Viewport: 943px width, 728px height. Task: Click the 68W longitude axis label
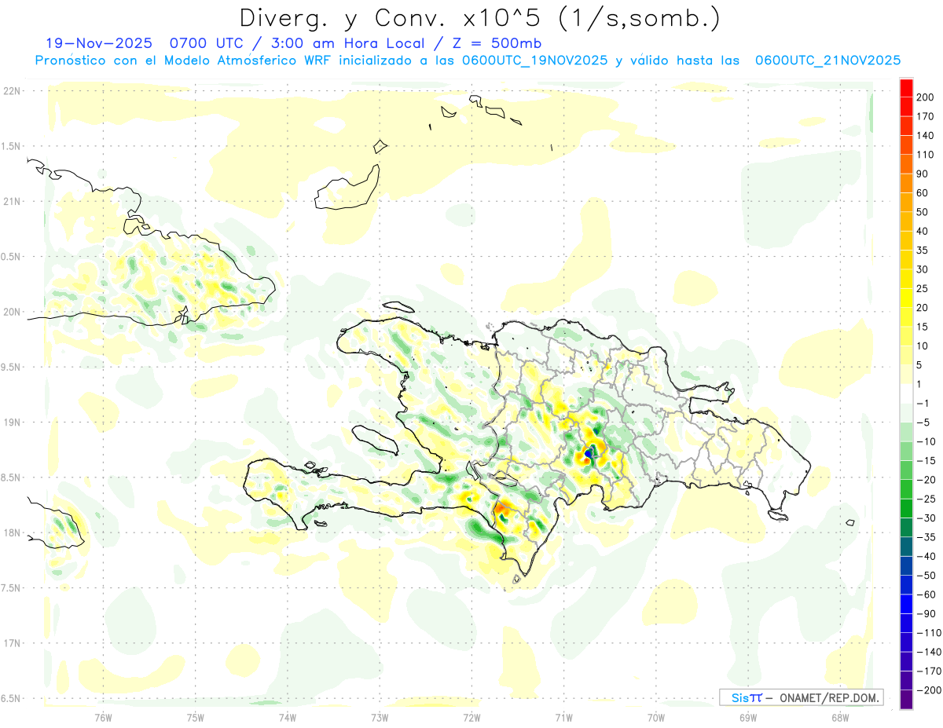coord(840,716)
